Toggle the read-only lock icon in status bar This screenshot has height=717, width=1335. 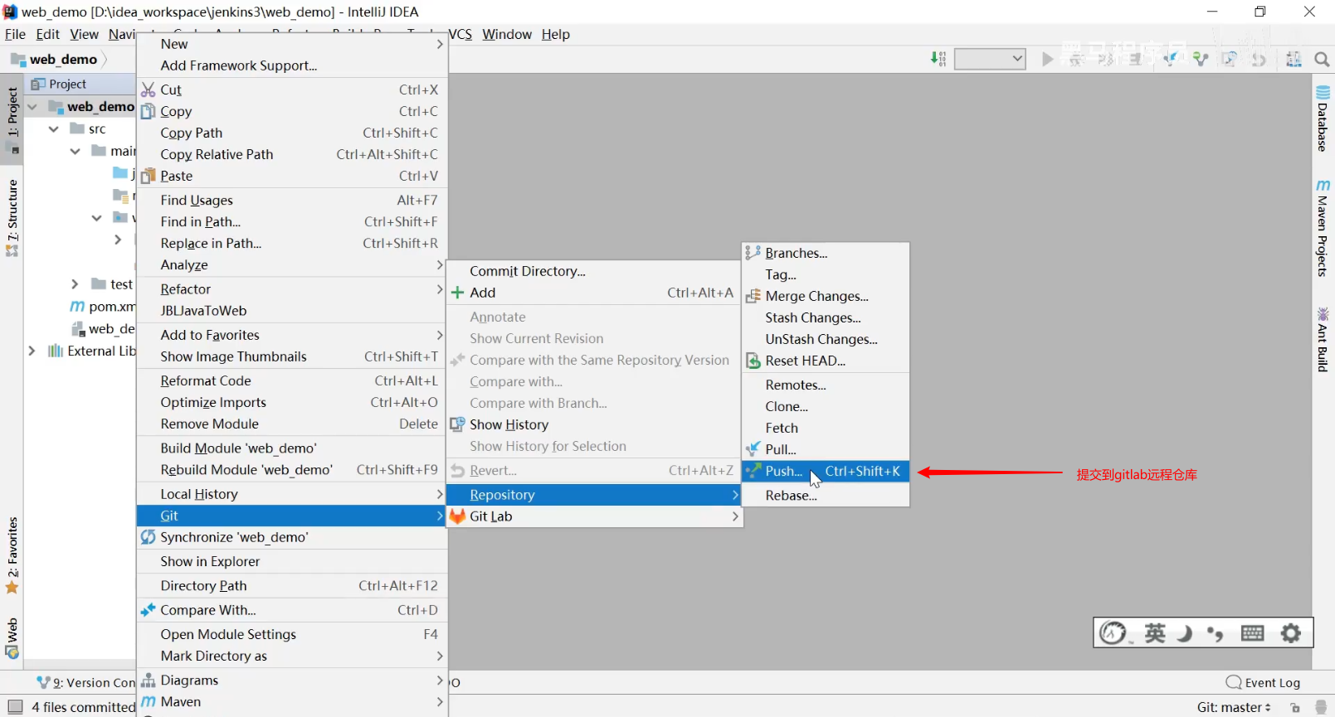pos(1295,707)
